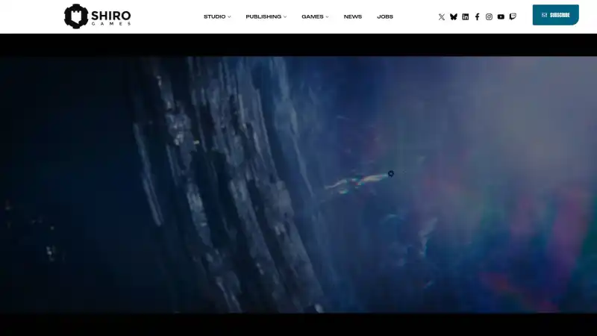Go to the Jobs page

(x=385, y=16)
